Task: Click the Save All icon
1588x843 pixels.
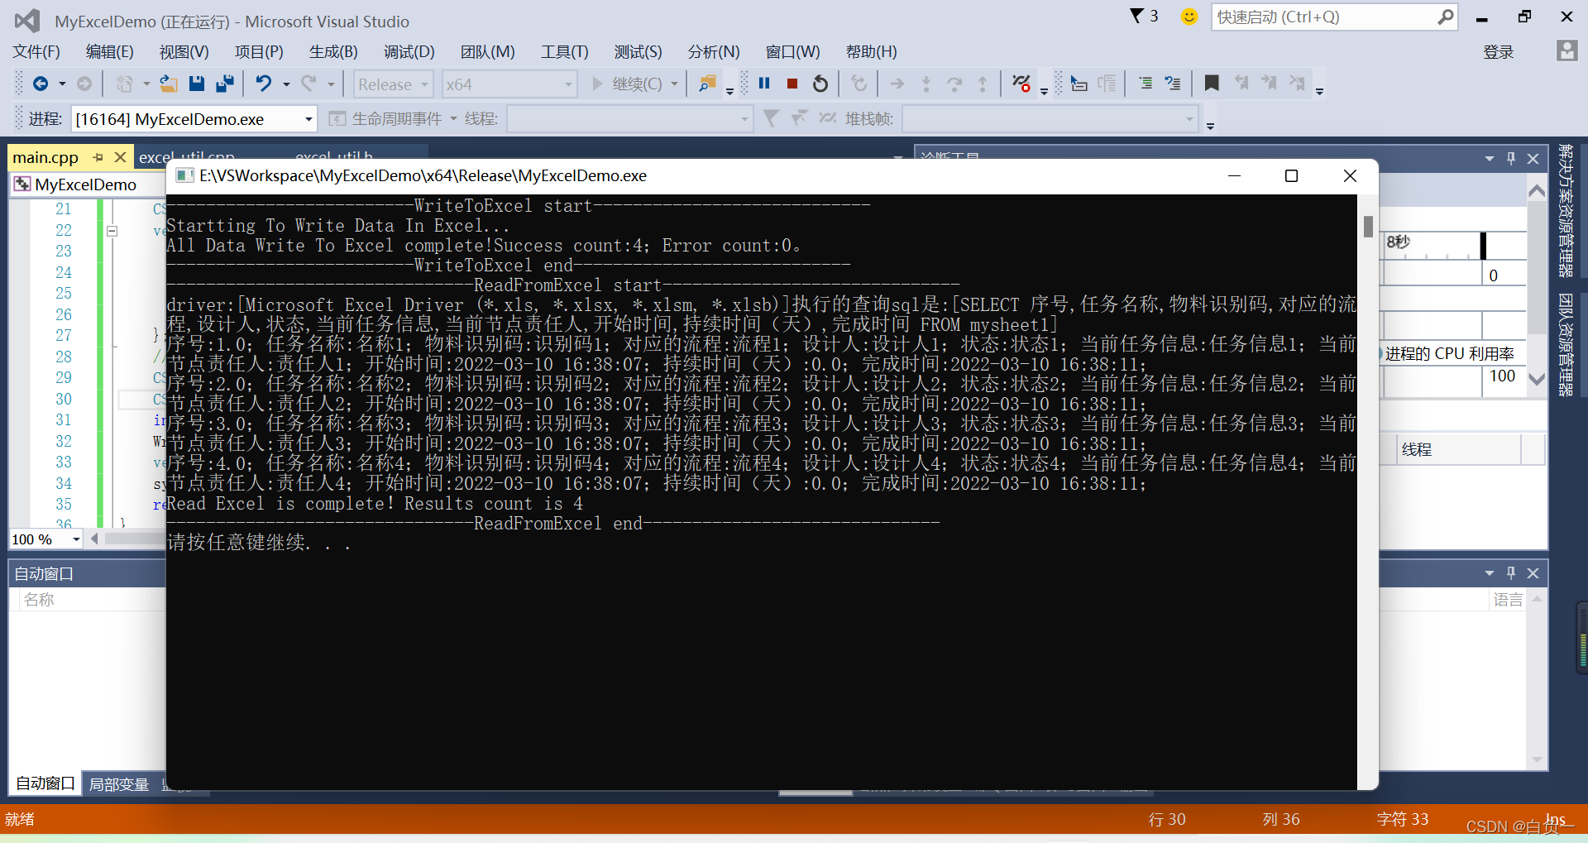Action: point(224,84)
